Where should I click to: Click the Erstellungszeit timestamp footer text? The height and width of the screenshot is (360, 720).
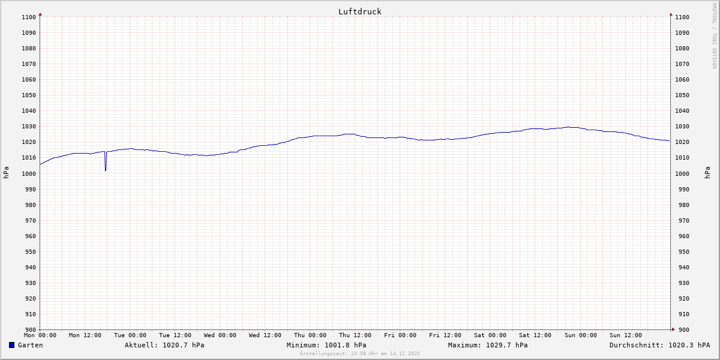click(x=360, y=353)
